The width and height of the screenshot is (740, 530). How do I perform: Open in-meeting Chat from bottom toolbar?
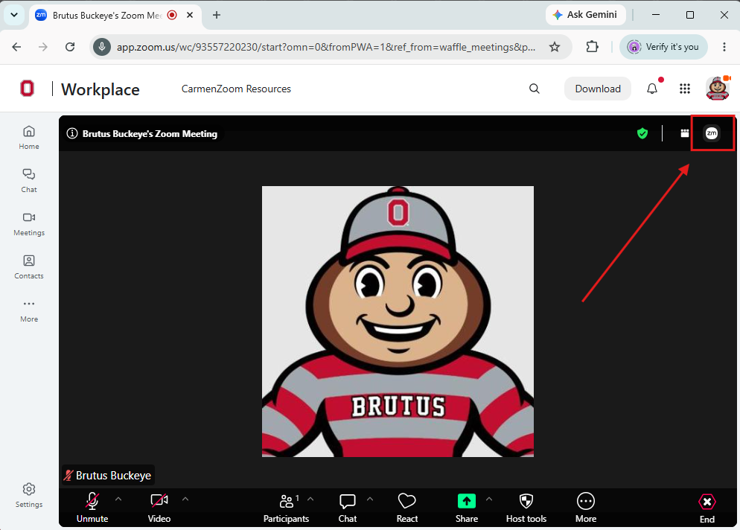(348, 507)
